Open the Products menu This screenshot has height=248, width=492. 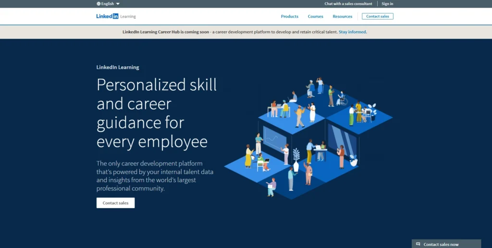tap(289, 16)
